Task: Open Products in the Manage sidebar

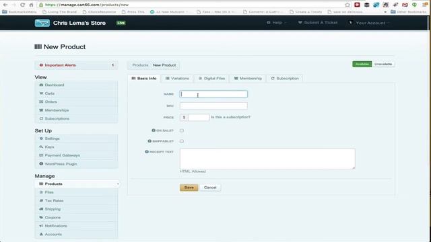Action: click(x=77, y=184)
